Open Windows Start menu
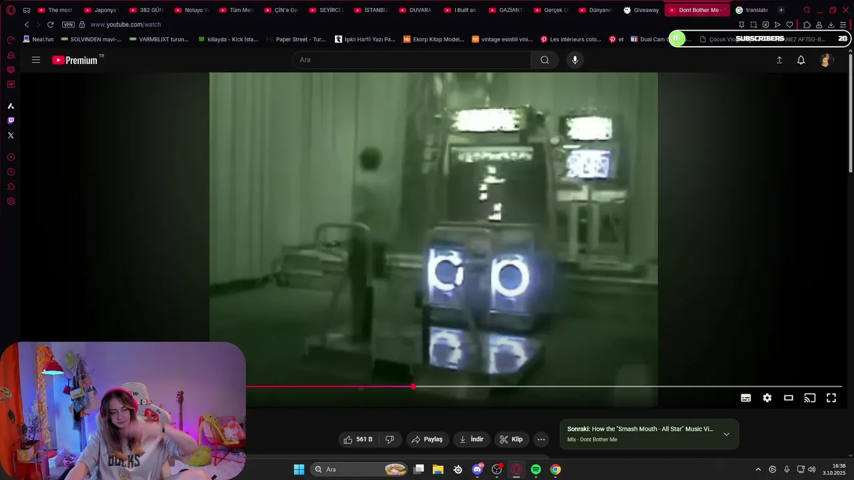Viewport: 854px width, 480px height. pos(299,469)
